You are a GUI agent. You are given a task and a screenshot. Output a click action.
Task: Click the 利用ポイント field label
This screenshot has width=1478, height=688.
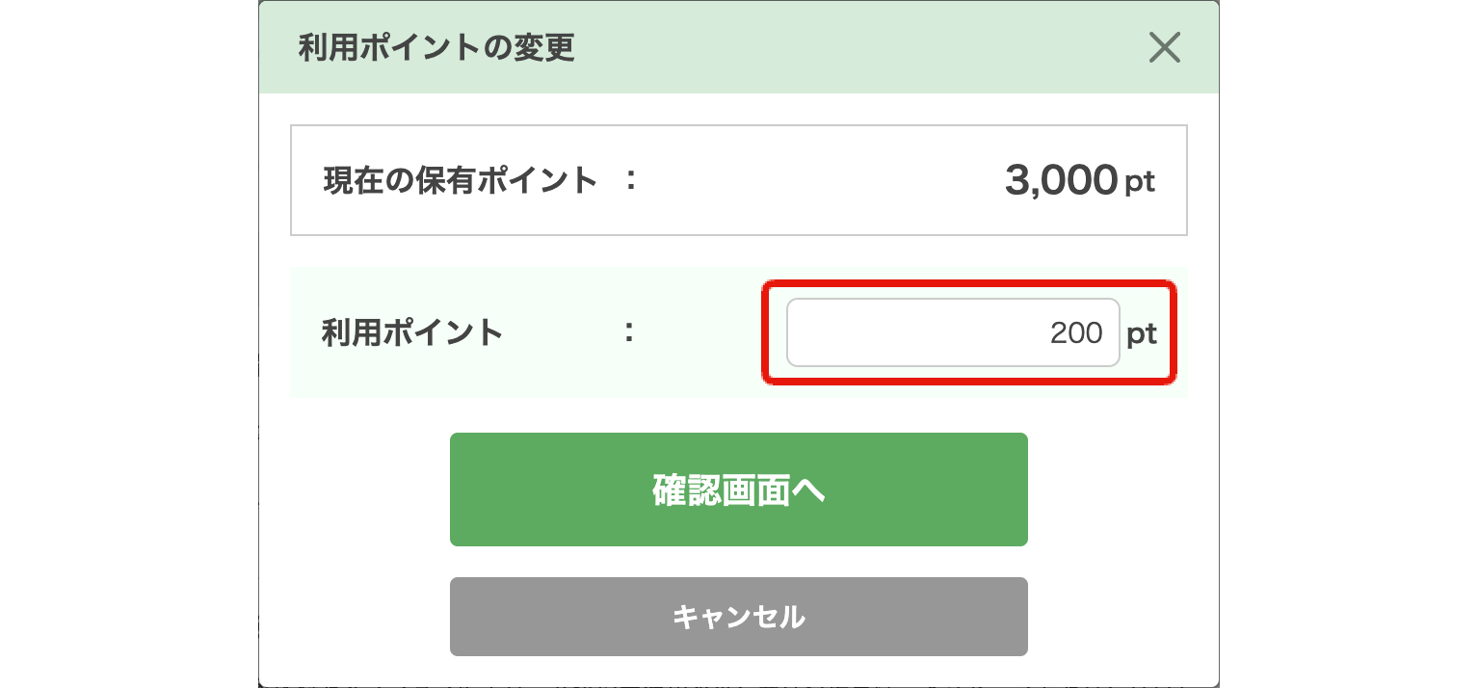[x=412, y=333]
